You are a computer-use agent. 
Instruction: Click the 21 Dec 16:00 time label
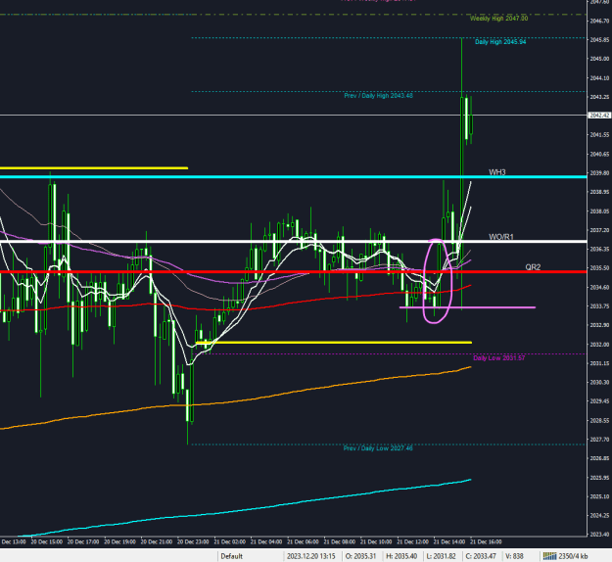486,542
